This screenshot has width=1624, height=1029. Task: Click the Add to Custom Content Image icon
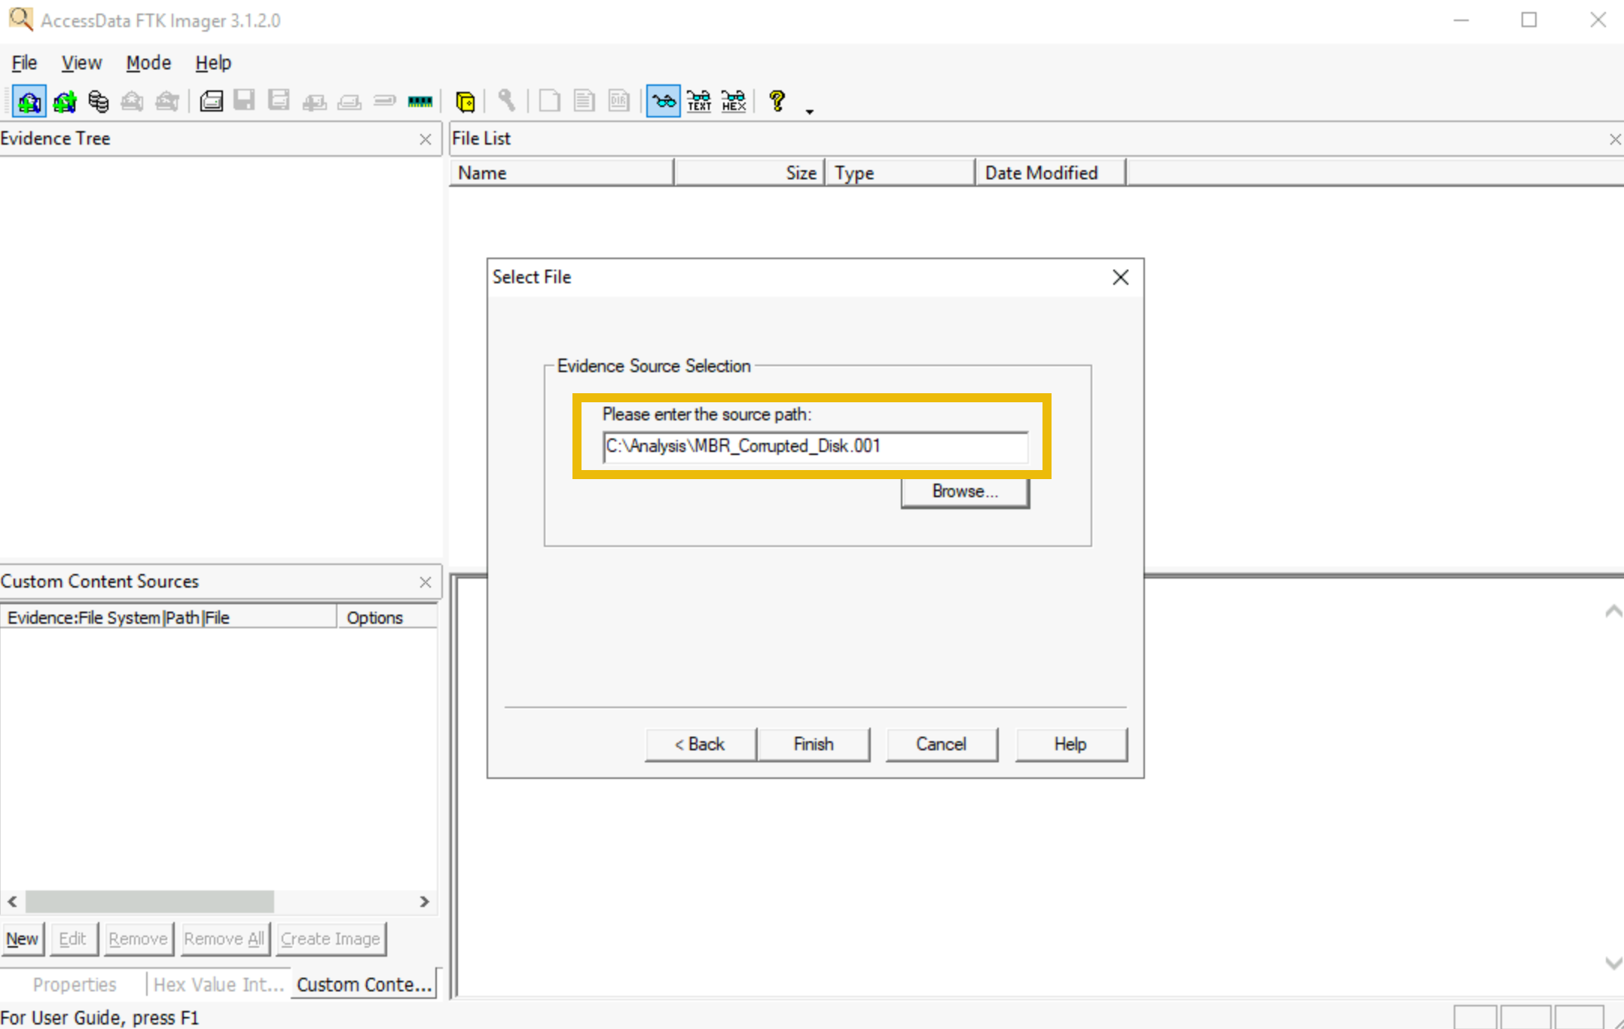314,101
